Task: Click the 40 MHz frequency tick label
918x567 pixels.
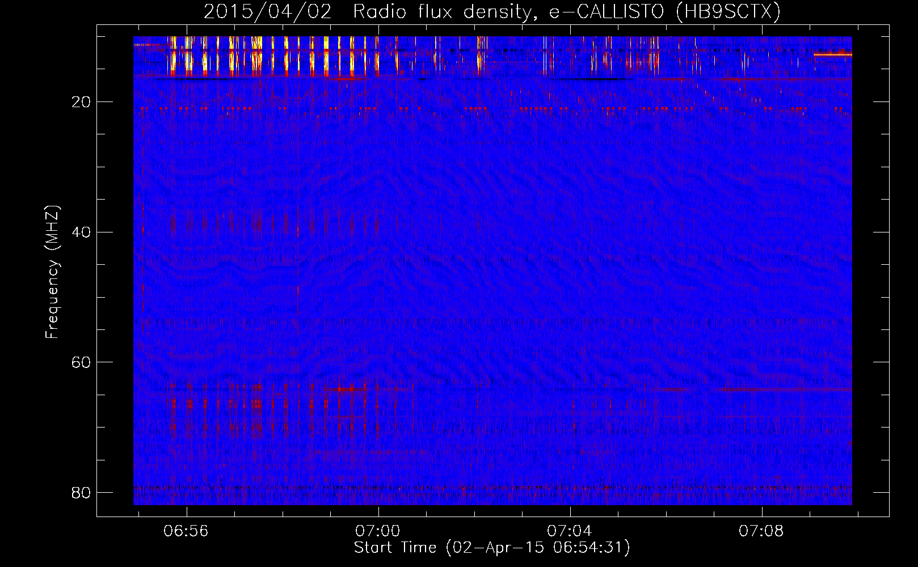Action: point(81,232)
